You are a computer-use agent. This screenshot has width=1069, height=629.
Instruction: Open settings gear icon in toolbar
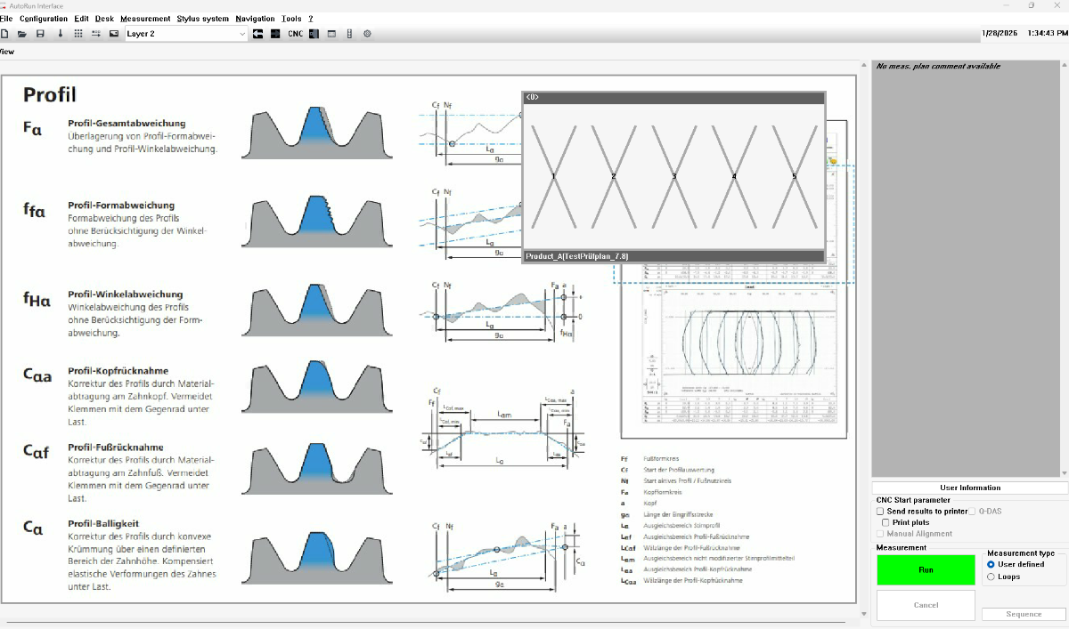click(367, 34)
